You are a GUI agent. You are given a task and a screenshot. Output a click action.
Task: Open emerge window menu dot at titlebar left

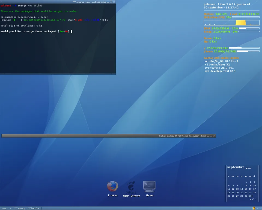(2, 2)
